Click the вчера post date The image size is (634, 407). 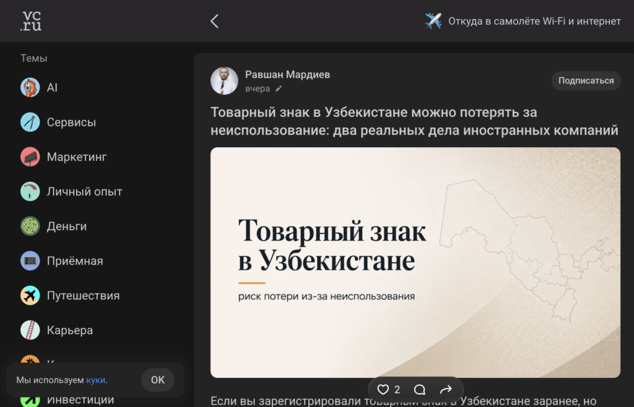tap(257, 89)
